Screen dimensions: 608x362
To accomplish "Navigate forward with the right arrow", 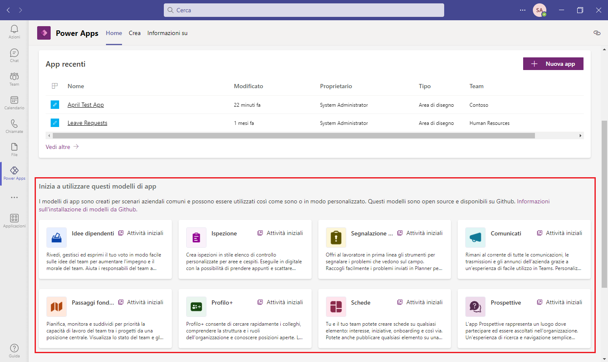I will (20, 10).
